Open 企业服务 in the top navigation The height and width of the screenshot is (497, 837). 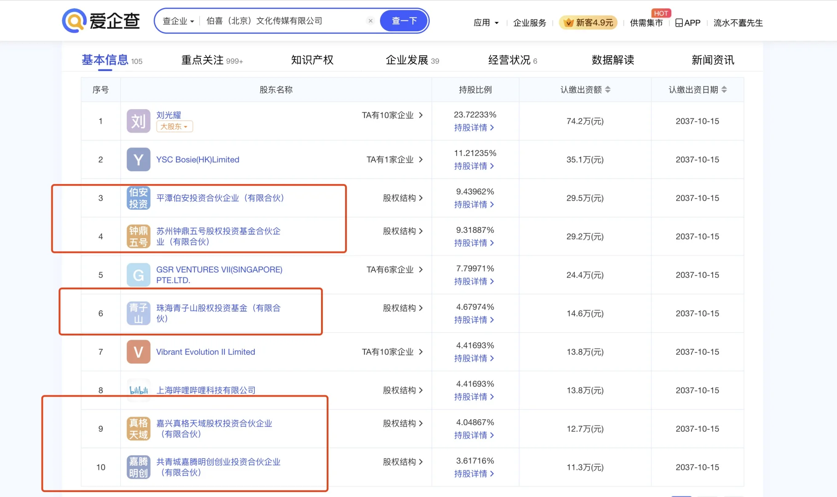click(x=530, y=23)
